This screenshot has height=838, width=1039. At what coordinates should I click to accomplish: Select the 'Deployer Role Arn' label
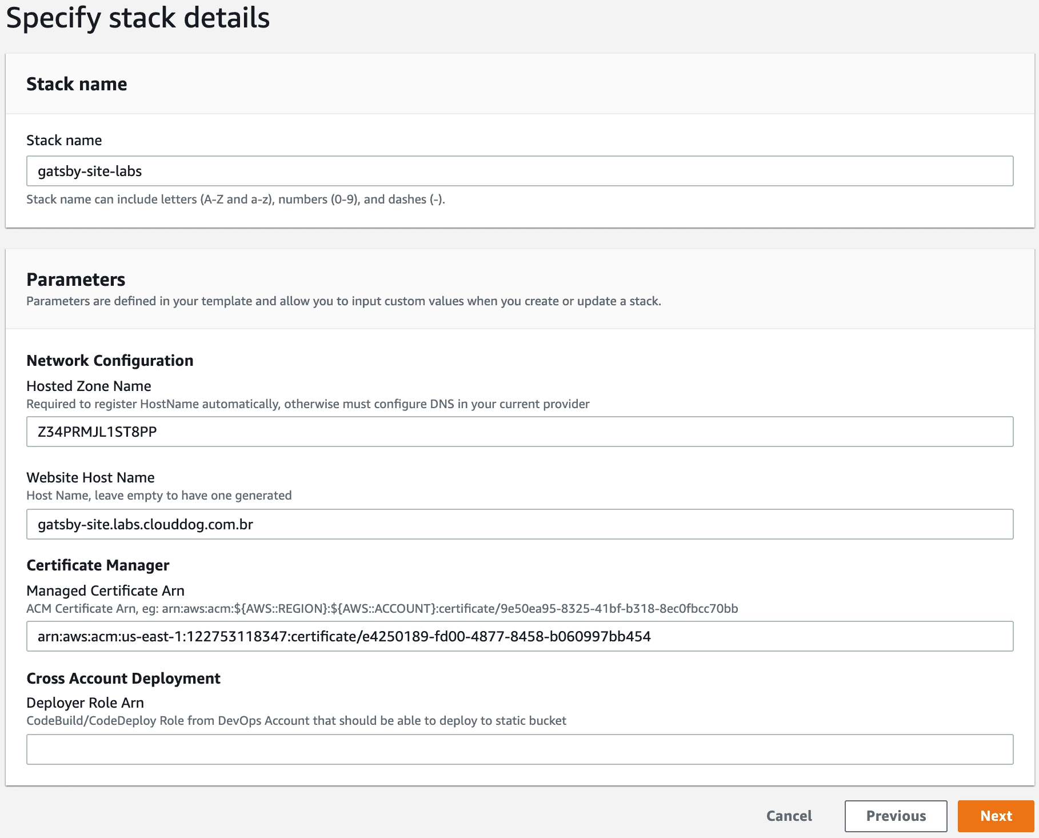(x=85, y=703)
